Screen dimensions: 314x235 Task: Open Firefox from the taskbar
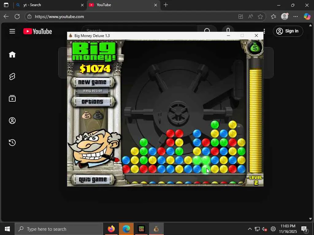point(111,229)
